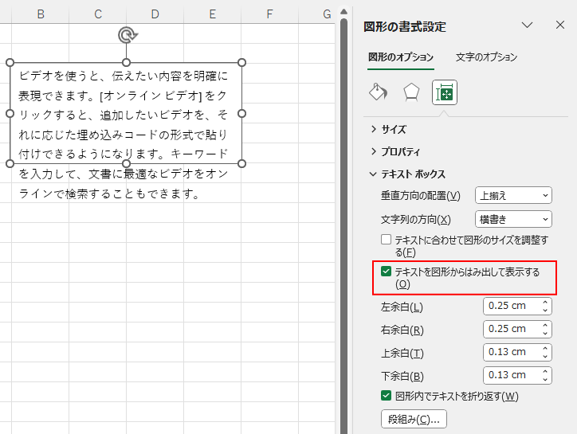The height and width of the screenshot is (434, 577).
Task: Click the 垂直方向の配置(V) label
Action: pos(421,196)
